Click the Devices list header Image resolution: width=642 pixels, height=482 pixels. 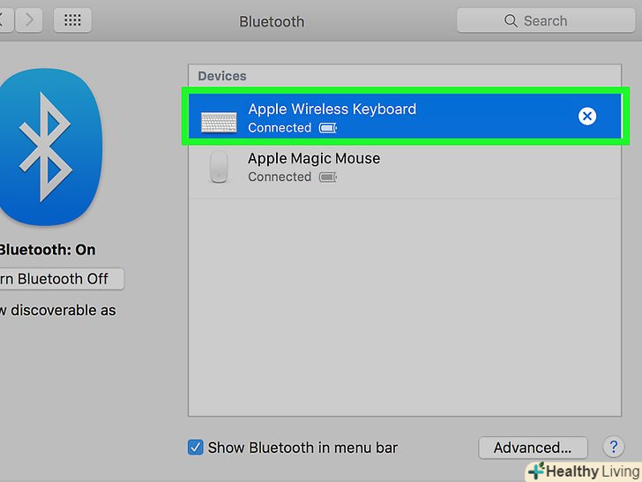coord(222,76)
